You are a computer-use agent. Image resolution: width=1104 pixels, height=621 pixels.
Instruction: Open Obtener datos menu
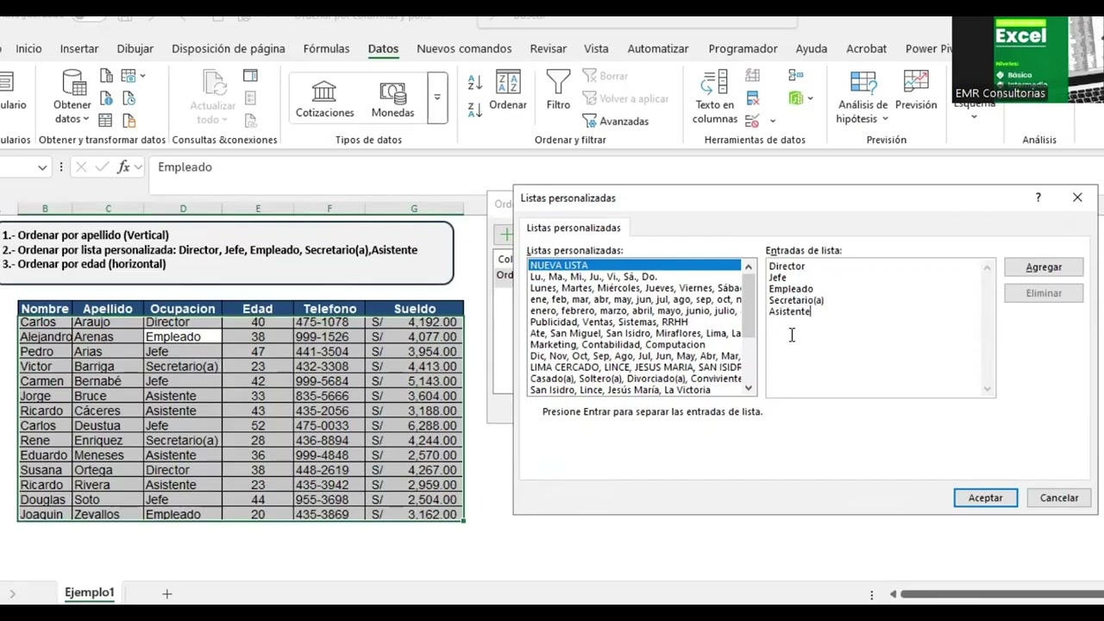tap(72, 97)
